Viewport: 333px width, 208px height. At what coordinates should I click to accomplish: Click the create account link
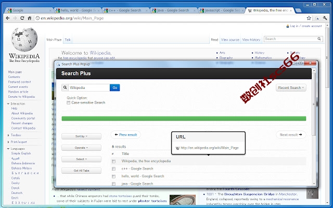pyautogui.click(x=312, y=26)
